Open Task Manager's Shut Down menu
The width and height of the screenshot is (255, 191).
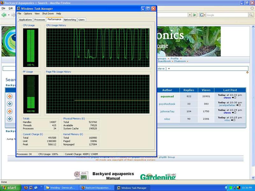[x=48, y=14]
